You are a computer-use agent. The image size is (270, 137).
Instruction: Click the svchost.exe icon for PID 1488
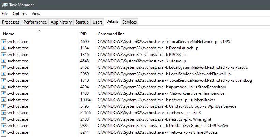[4, 93]
